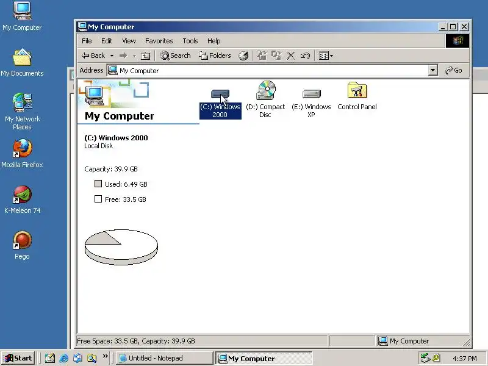This screenshot has height=366, width=488.
Task: Click the Copy To toolbar icon
Action: click(276, 56)
